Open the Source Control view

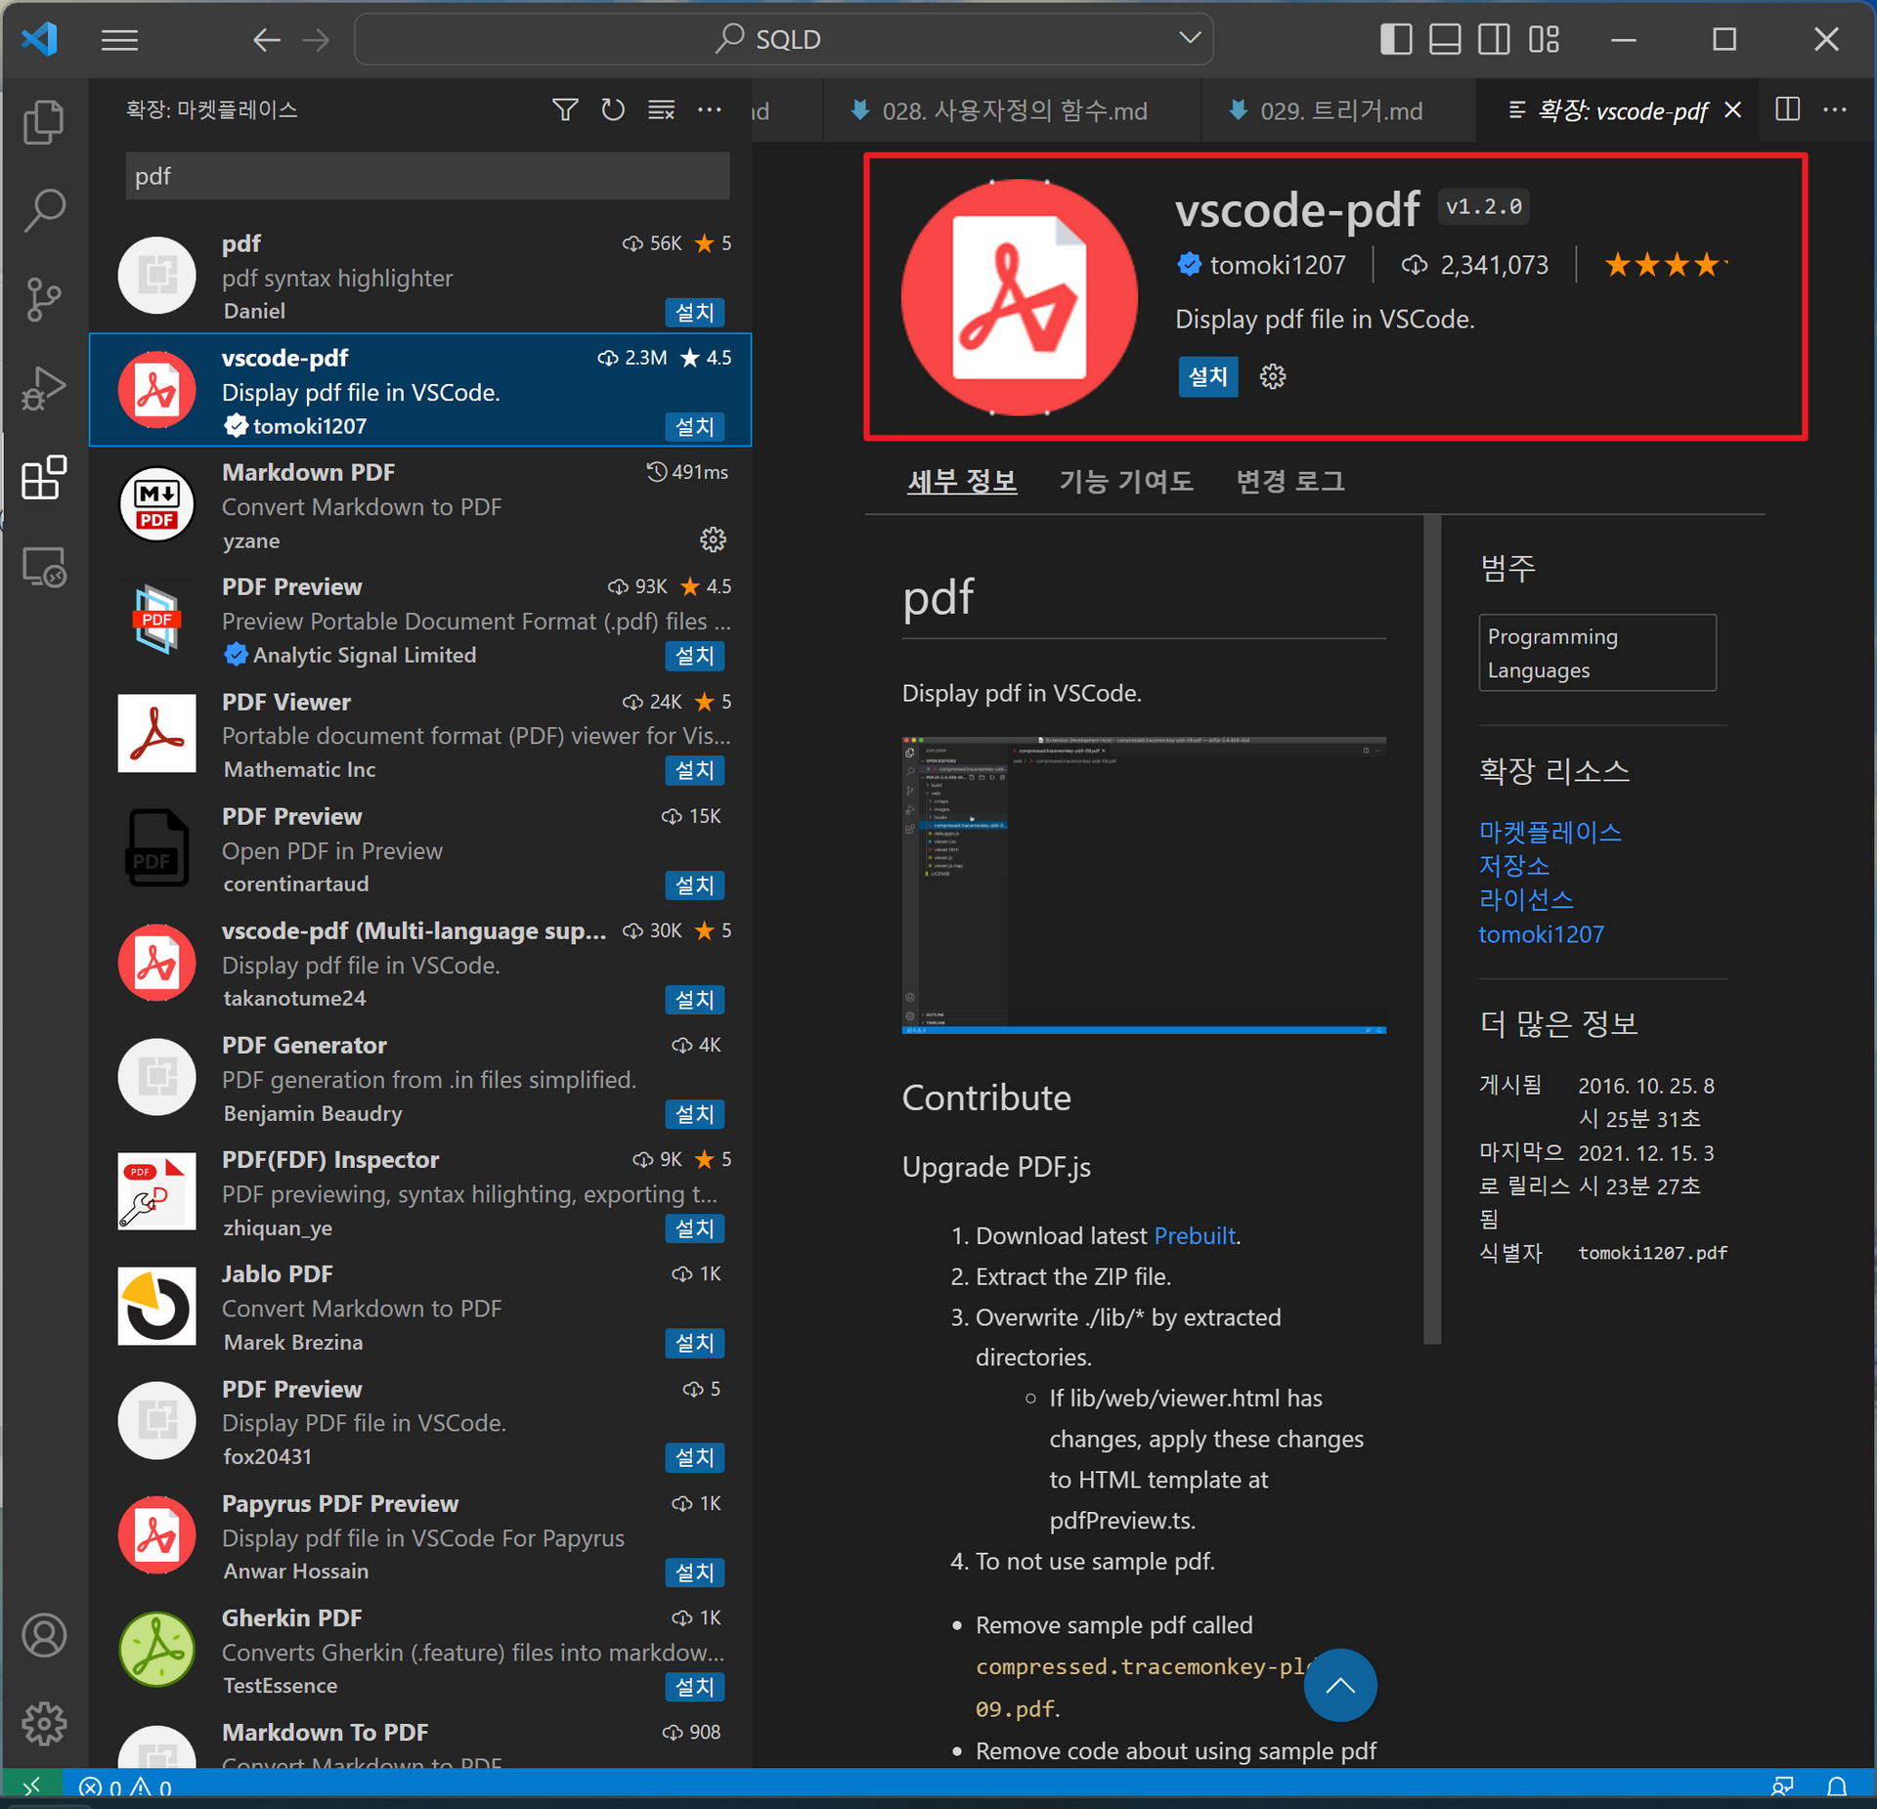tap(44, 299)
